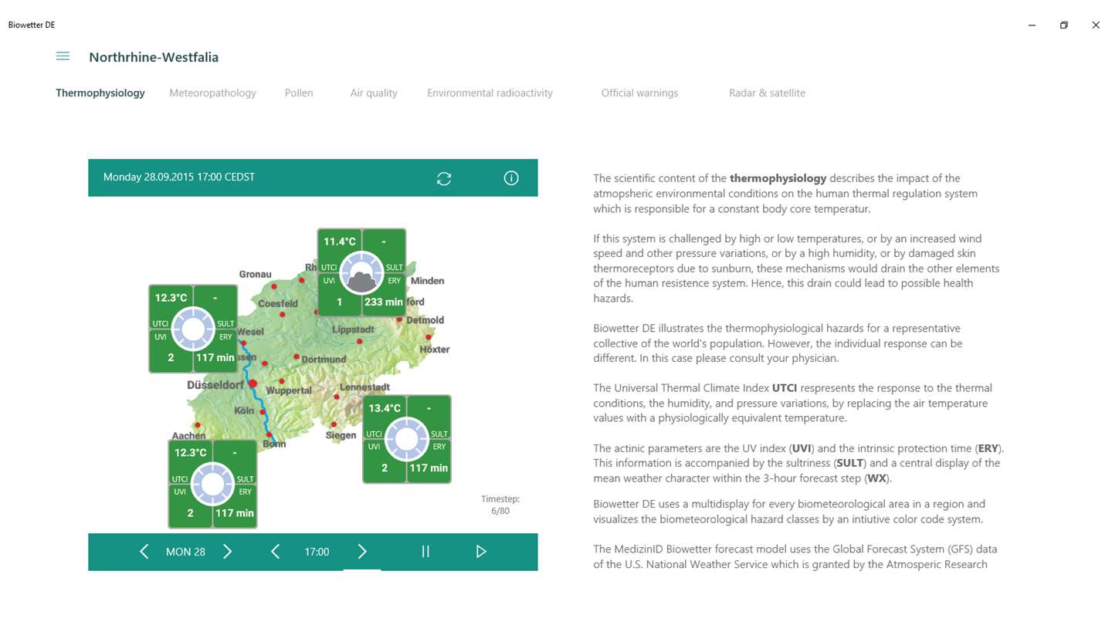Click Minden label on map

tap(428, 281)
